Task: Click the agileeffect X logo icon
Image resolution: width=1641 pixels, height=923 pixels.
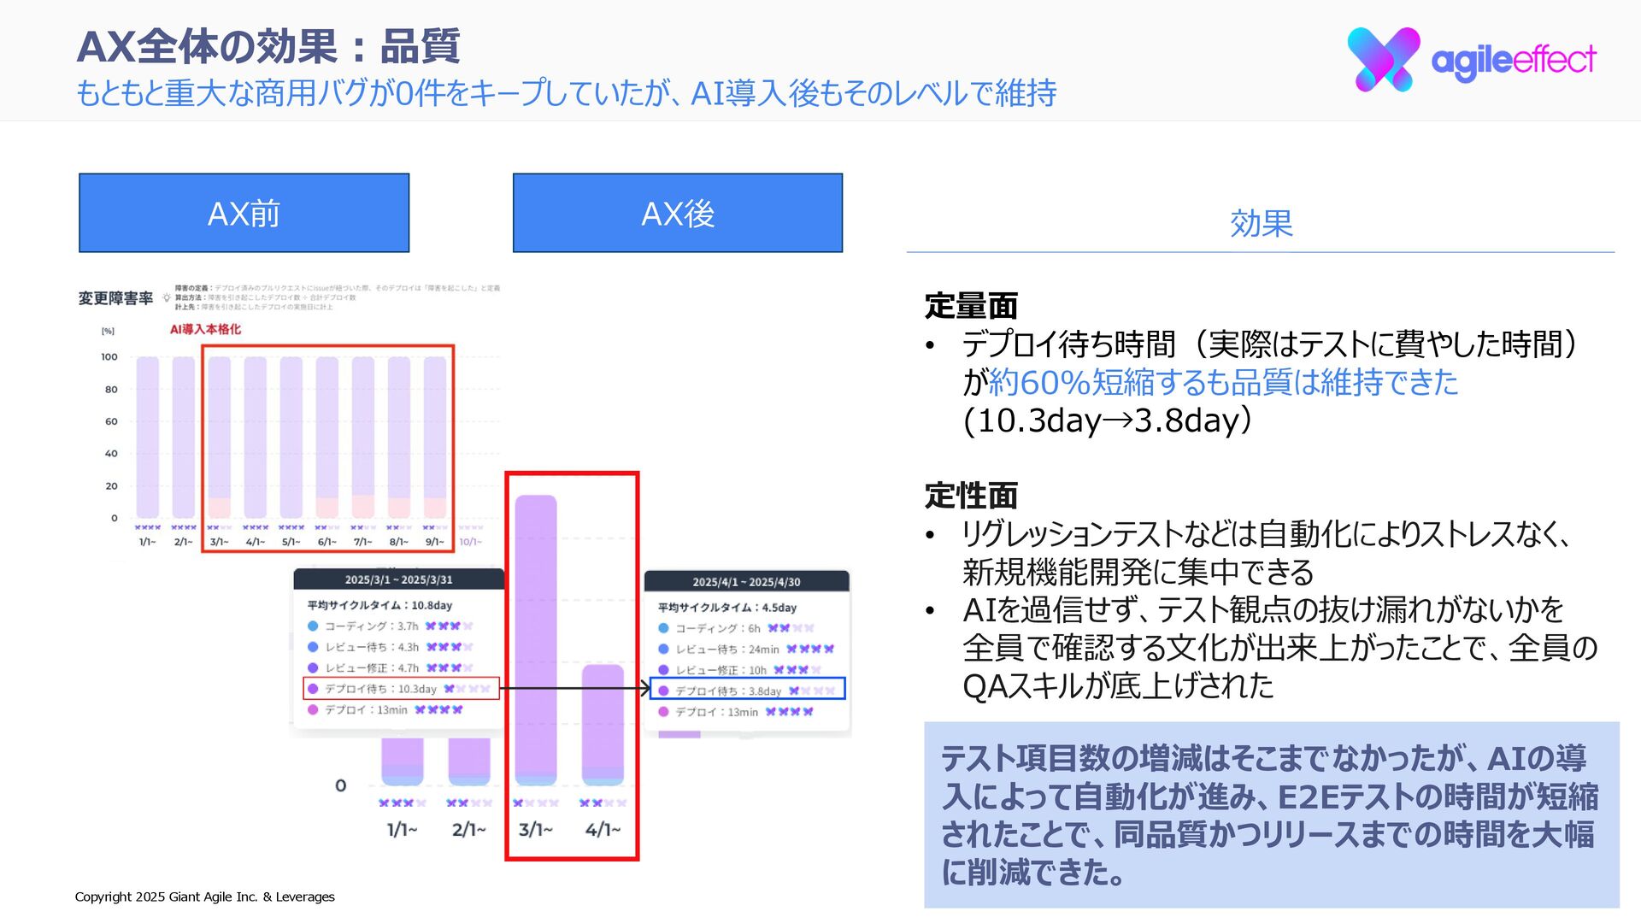Action: coord(1383,59)
